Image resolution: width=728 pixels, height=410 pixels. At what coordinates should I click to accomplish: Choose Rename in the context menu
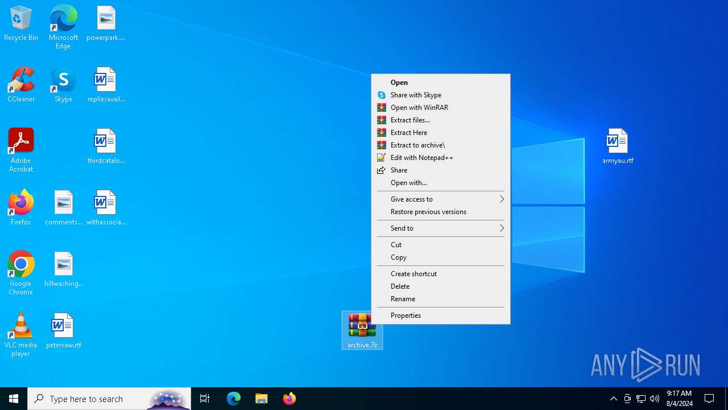[441, 299]
